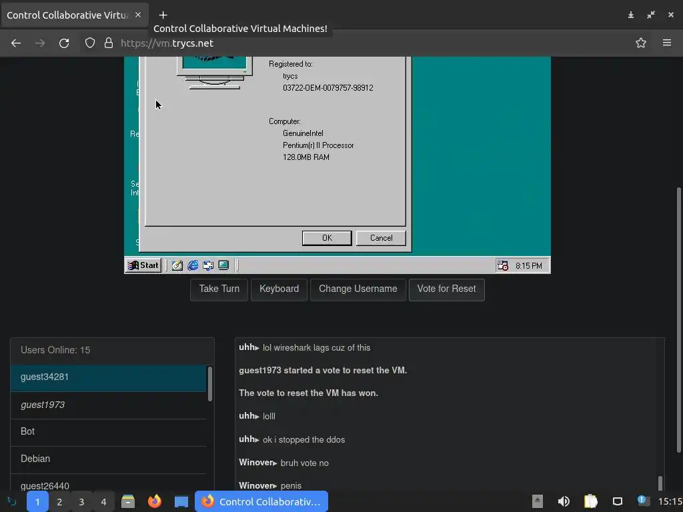Image resolution: width=683 pixels, height=512 pixels.
Task: Open tracking protection shield icon
Action: (x=90, y=43)
